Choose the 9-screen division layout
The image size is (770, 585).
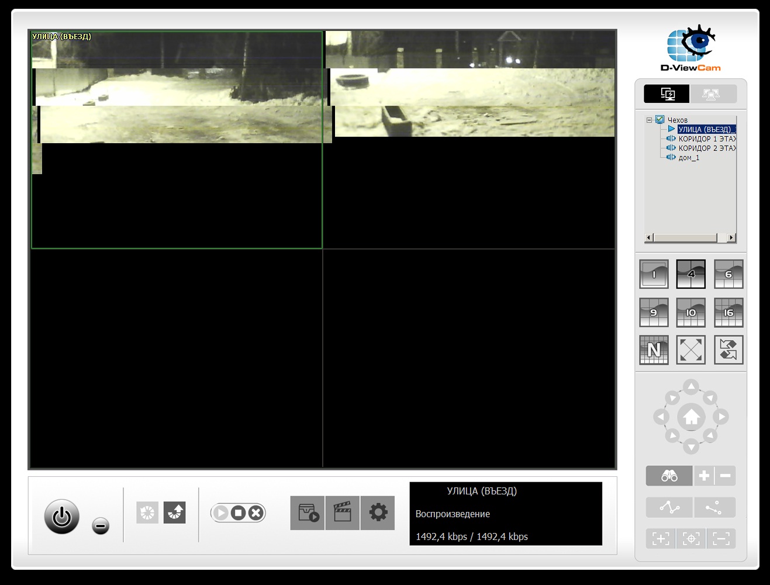pyautogui.click(x=654, y=313)
